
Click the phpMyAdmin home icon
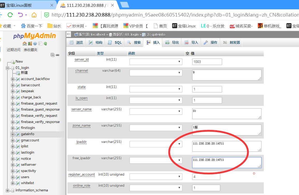tap(24, 44)
